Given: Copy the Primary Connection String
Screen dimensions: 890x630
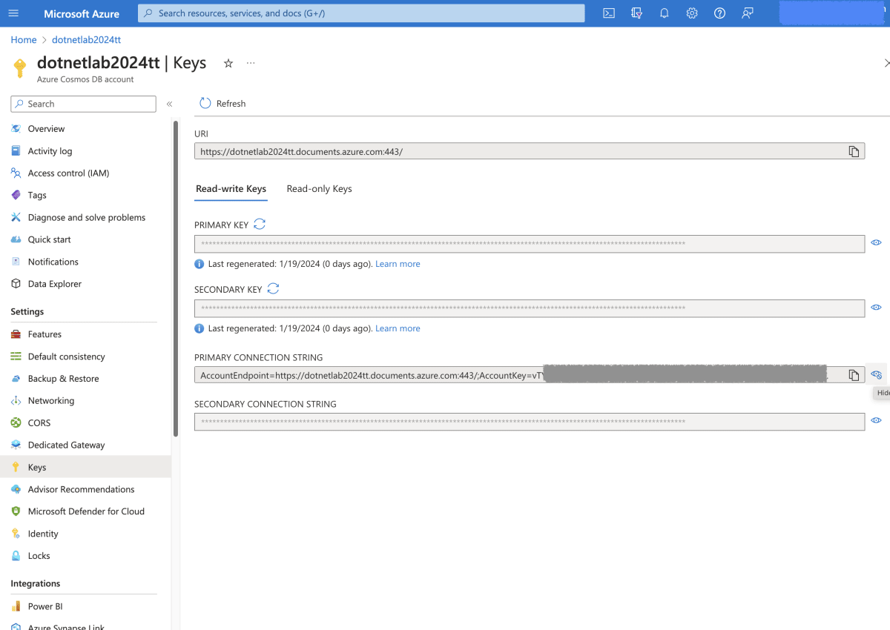Looking at the screenshot, I should click(x=854, y=375).
